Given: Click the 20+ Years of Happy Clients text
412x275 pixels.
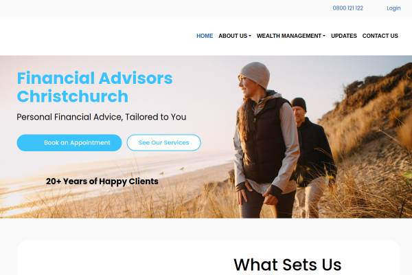Looking at the screenshot, I should click(x=102, y=181).
